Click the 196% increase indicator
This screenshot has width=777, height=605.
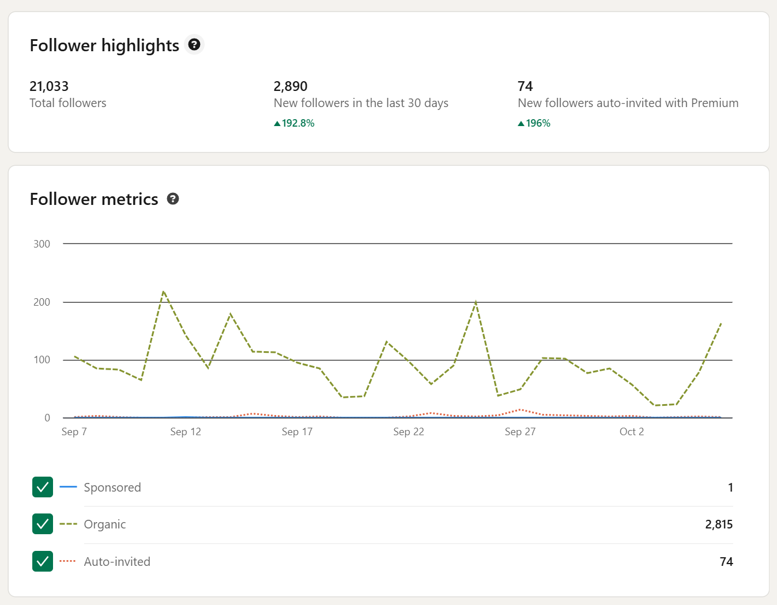(534, 123)
